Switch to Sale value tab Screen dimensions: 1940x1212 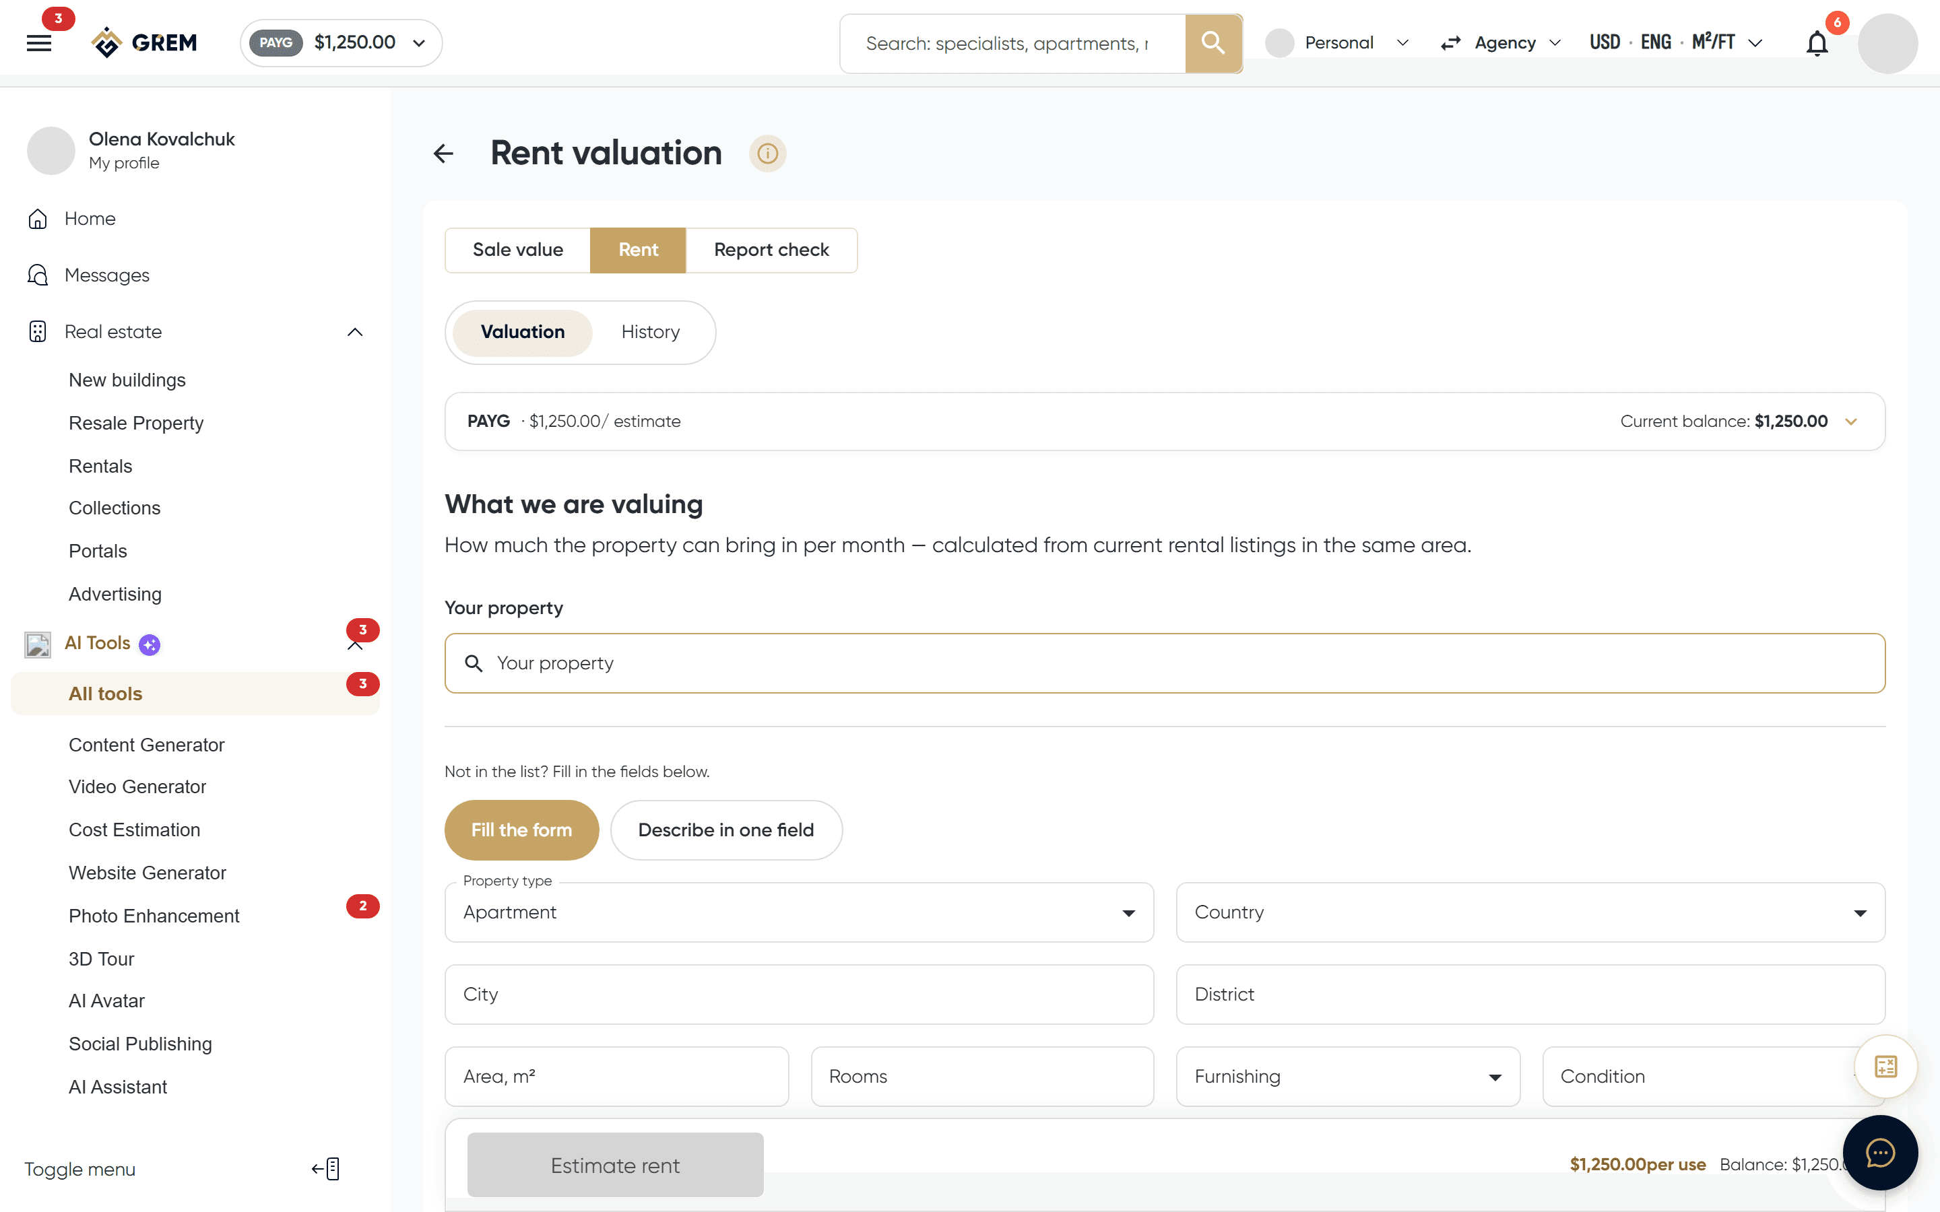(x=518, y=250)
